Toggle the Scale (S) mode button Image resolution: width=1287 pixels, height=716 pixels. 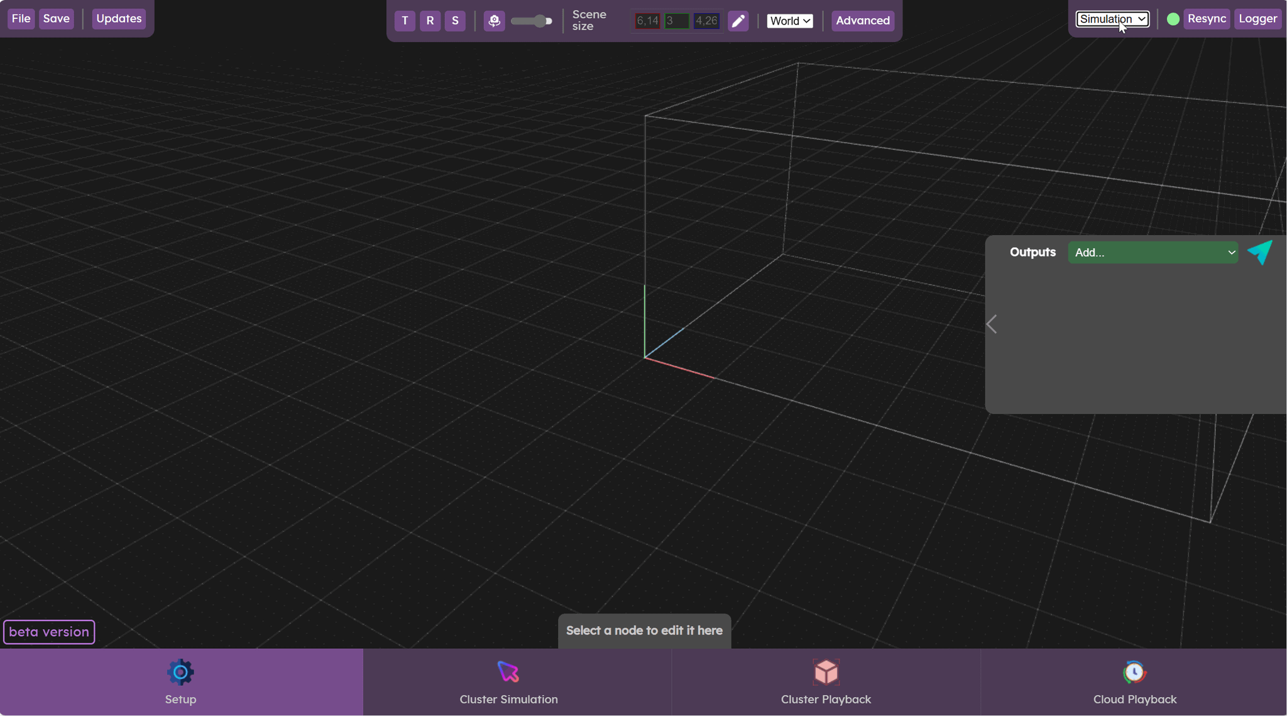tap(454, 21)
